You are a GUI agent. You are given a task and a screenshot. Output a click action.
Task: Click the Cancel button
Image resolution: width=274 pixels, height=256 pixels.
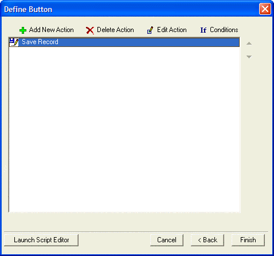(x=167, y=240)
